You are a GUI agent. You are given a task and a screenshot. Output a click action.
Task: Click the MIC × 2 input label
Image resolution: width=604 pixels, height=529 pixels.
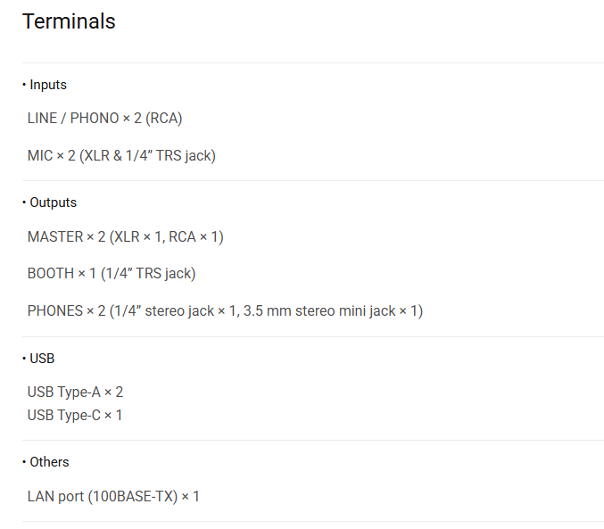point(52,155)
